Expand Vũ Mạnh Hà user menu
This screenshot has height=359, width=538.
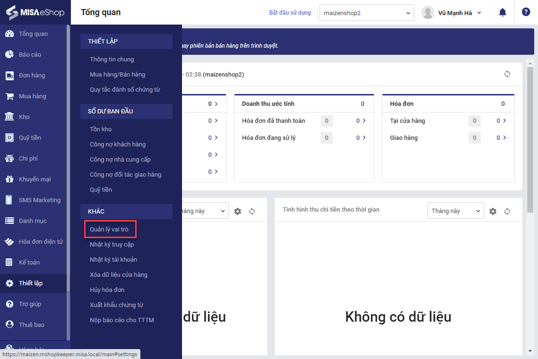tap(479, 13)
